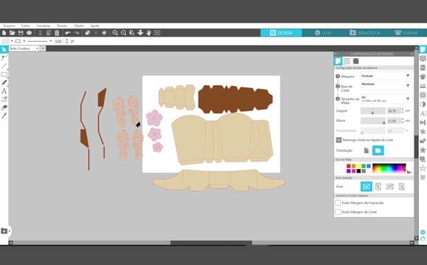The image size is (427, 265).
Task: Select the second rotate view option
Action: 378,186
